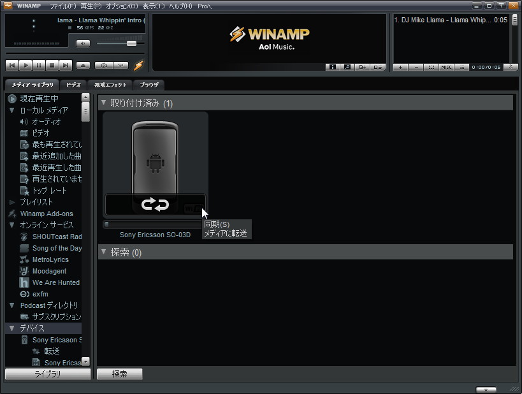
Task: Open the playlist list options button
Action: (x=461, y=67)
